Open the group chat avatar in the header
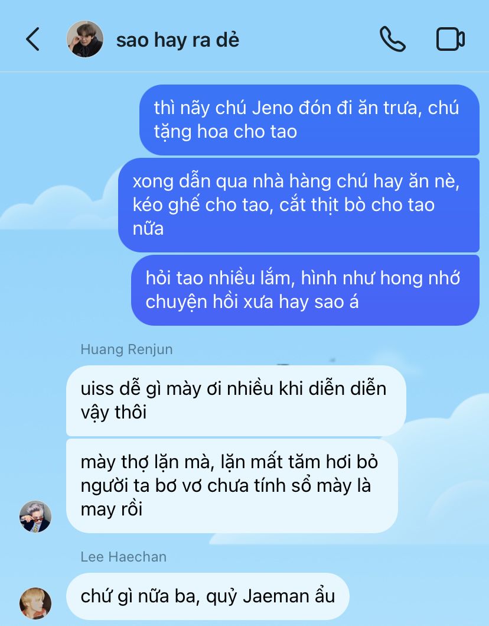Screen dimensions: 489x626 pyautogui.click(x=85, y=39)
